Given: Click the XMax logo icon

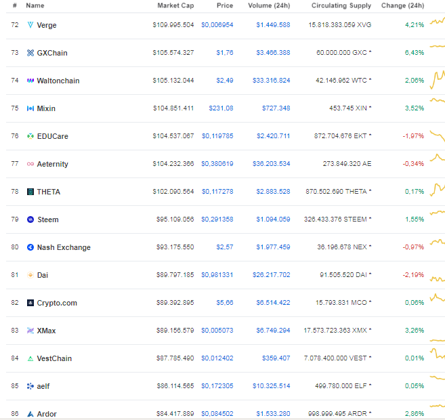Looking at the screenshot, I should [30, 331].
